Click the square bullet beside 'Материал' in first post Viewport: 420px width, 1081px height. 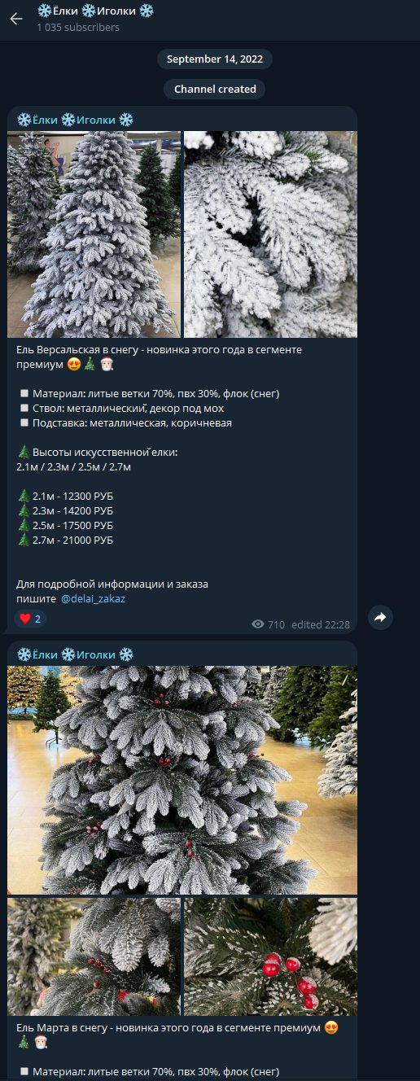tap(24, 394)
